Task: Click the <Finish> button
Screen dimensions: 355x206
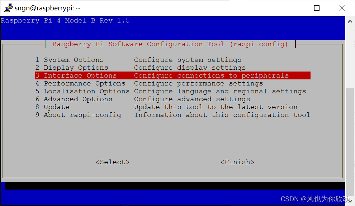Action: [237, 162]
